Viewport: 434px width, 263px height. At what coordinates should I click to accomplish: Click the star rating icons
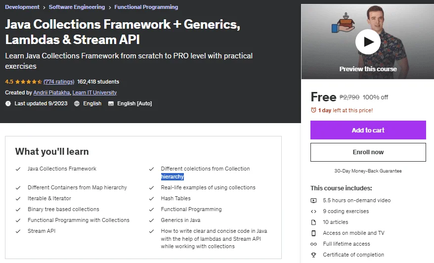point(29,82)
